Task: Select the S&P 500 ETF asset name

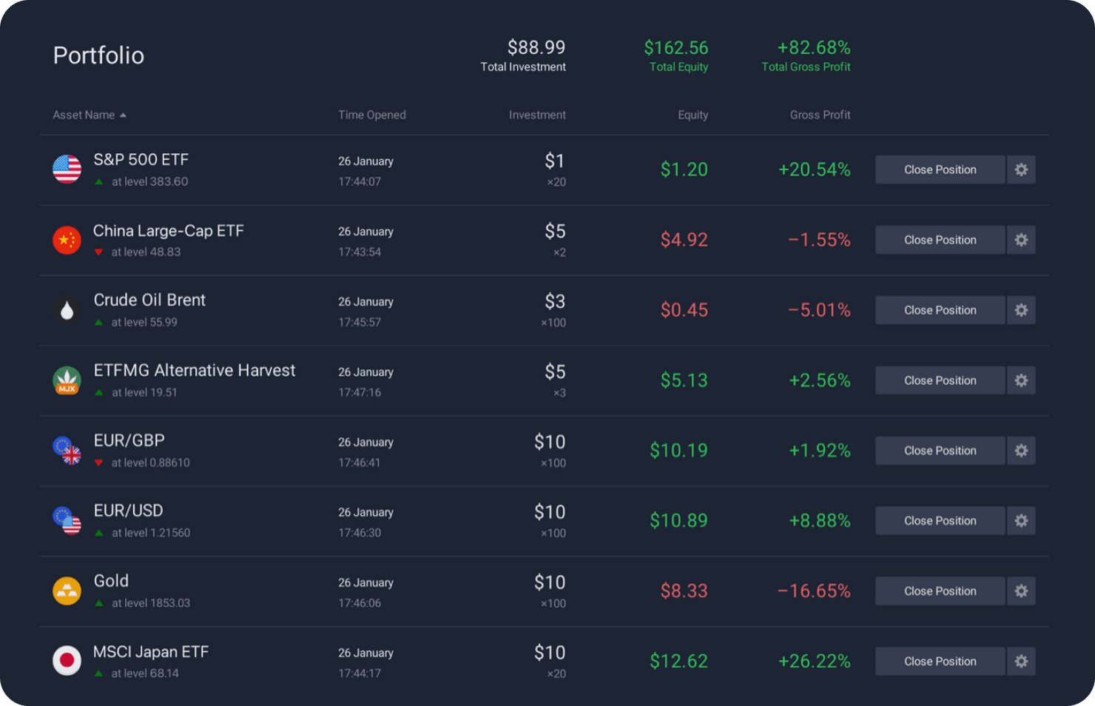Action: point(141,160)
